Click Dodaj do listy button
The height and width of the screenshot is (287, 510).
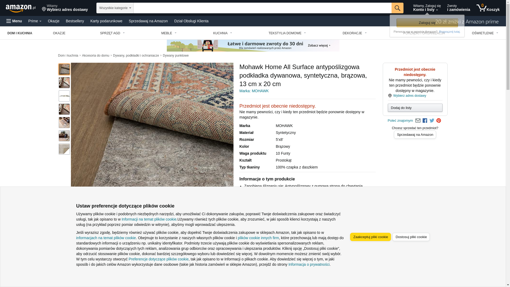415,108
